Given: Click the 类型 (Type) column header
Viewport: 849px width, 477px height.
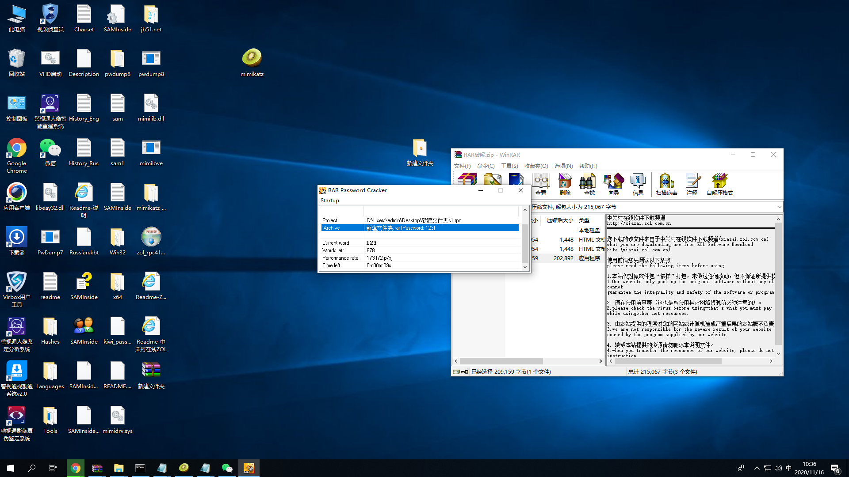Looking at the screenshot, I should pyautogui.click(x=584, y=220).
